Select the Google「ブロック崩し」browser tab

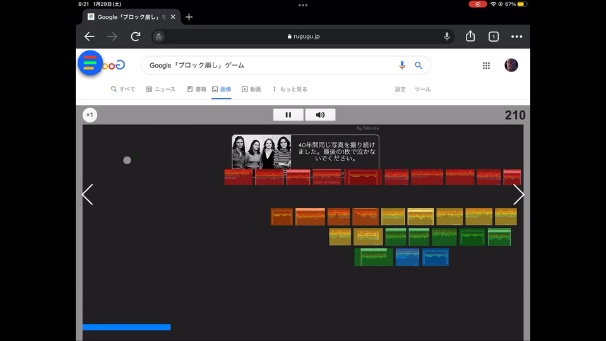pos(131,17)
